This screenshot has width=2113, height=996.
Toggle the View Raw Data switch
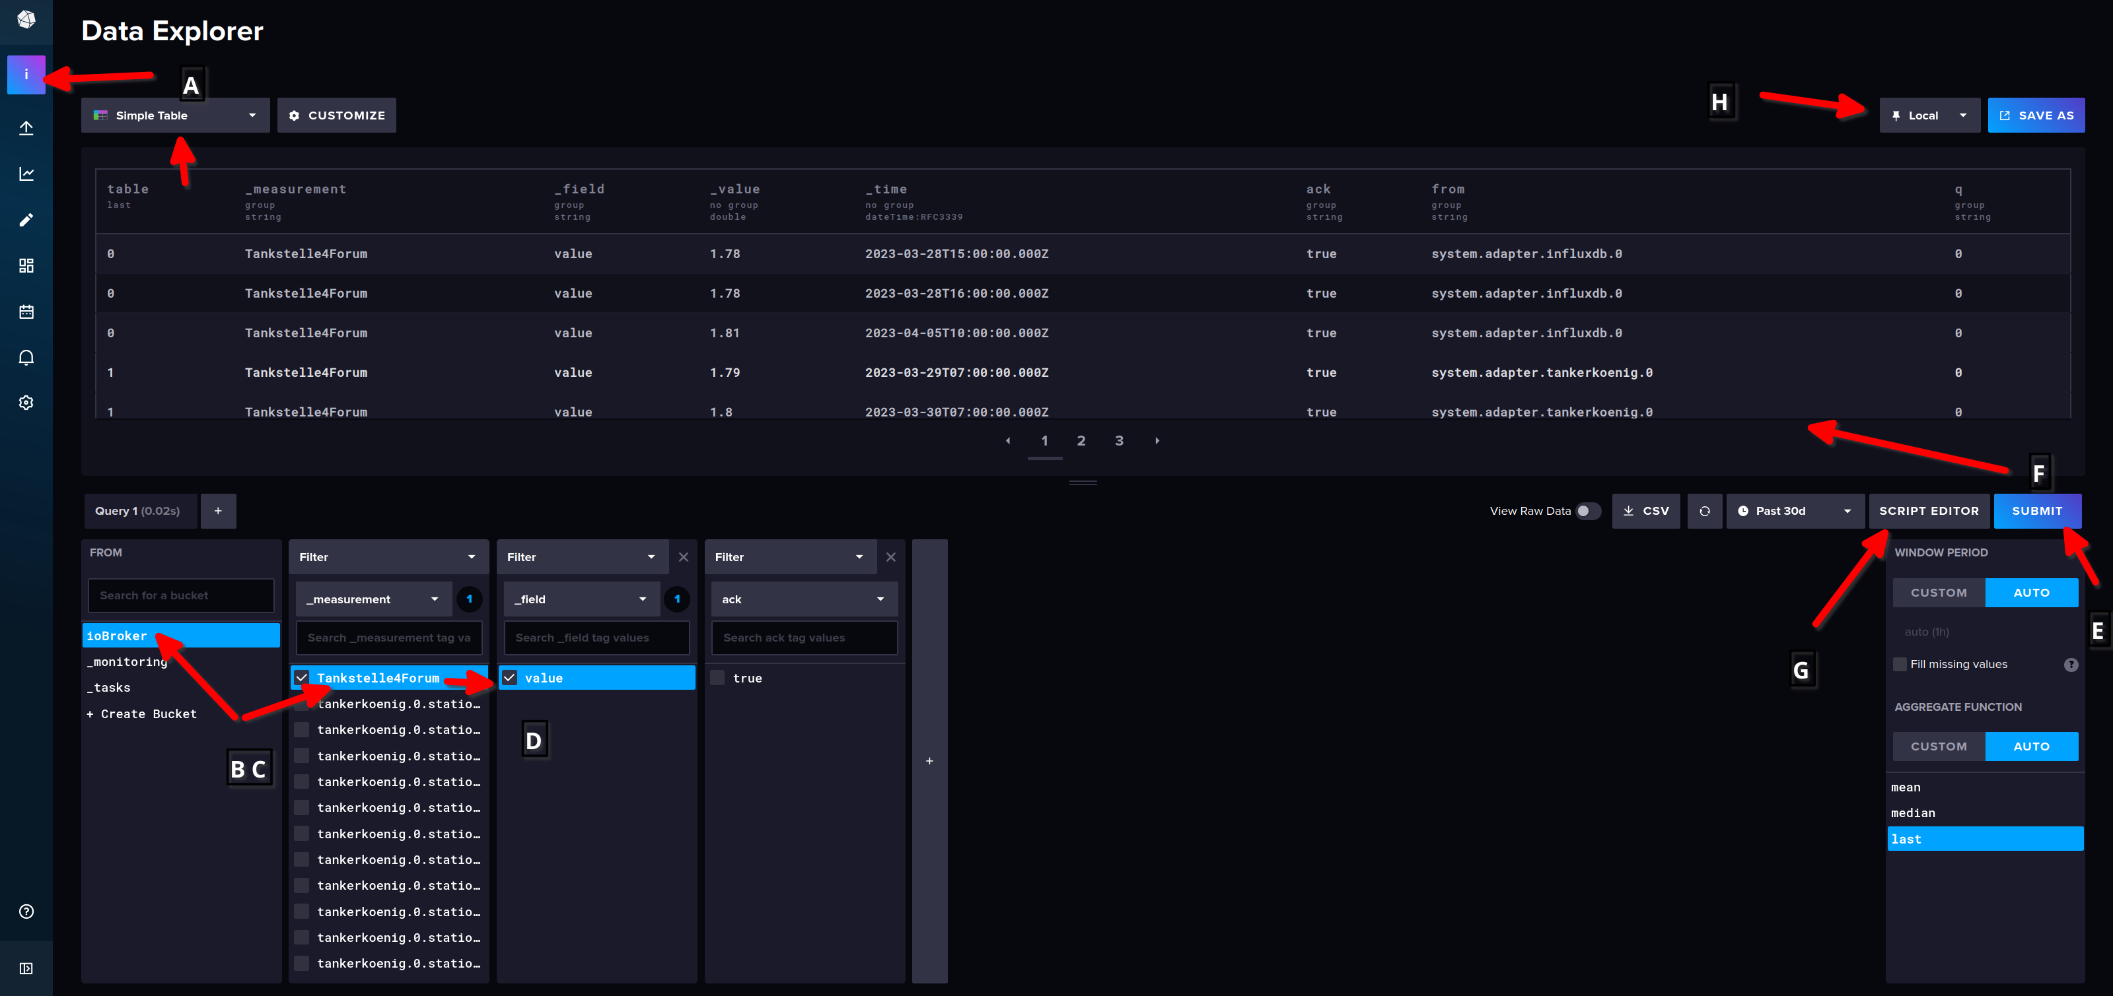point(1587,511)
